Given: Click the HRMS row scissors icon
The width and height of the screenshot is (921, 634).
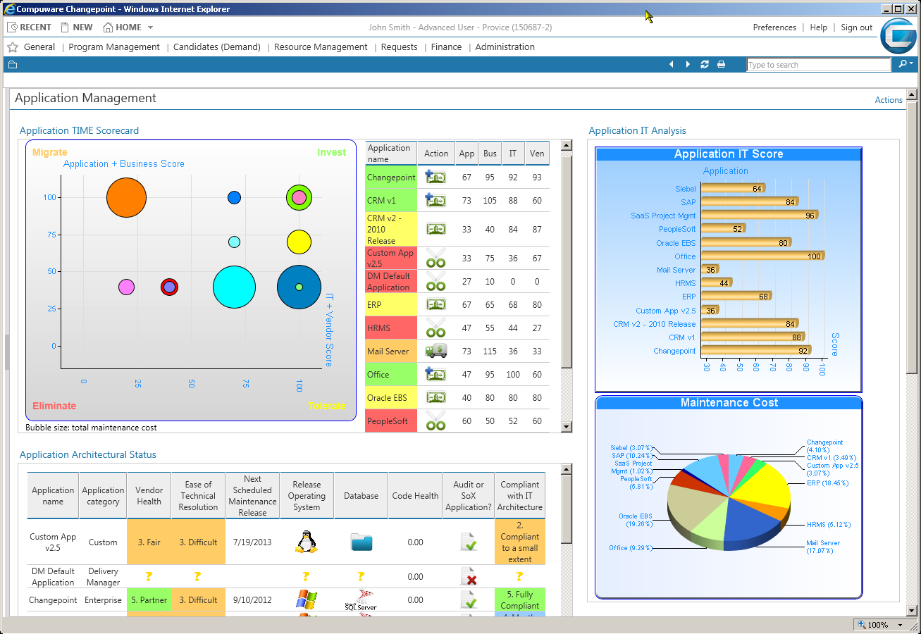Looking at the screenshot, I should click(435, 328).
